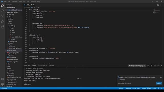Open the Search view in activity bar

(x=2, y=11)
